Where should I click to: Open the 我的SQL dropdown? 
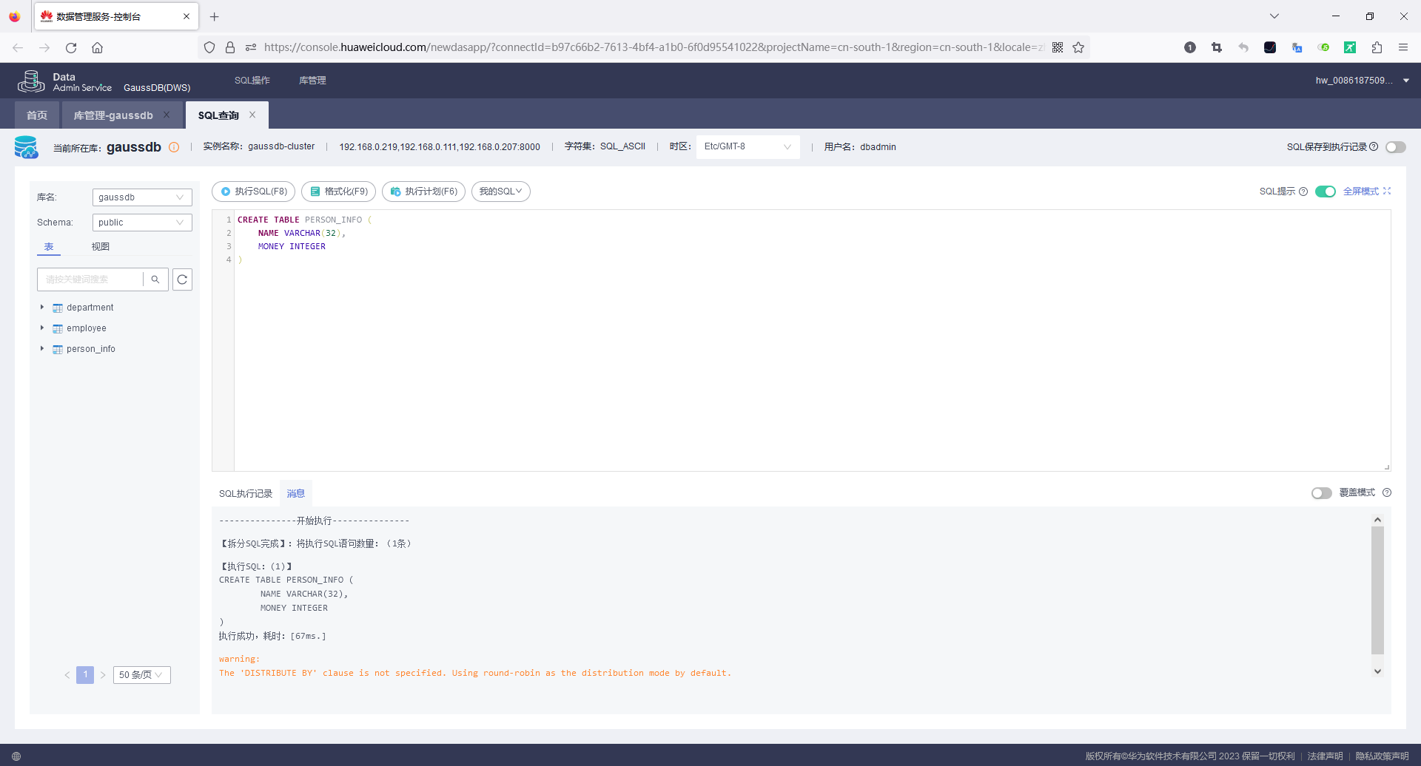click(x=500, y=191)
